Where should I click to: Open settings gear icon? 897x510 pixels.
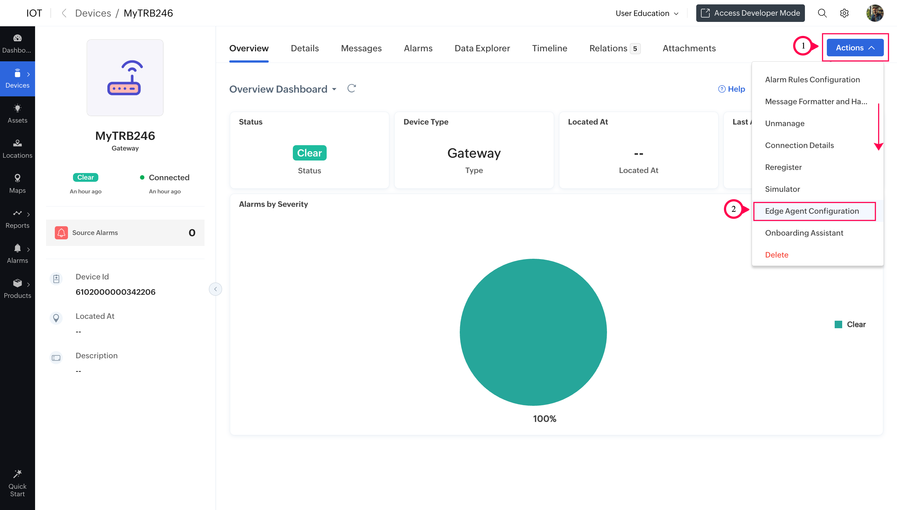844,13
